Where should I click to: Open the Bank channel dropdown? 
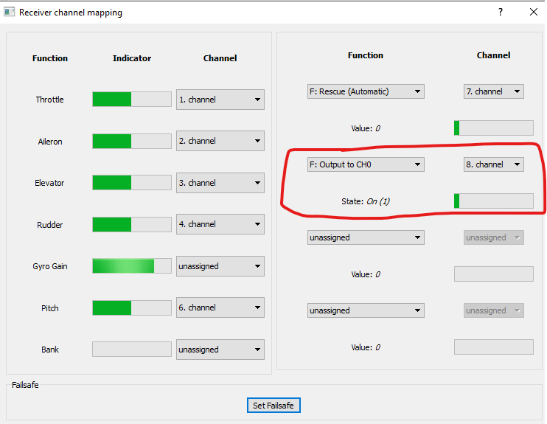(x=220, y=350)
